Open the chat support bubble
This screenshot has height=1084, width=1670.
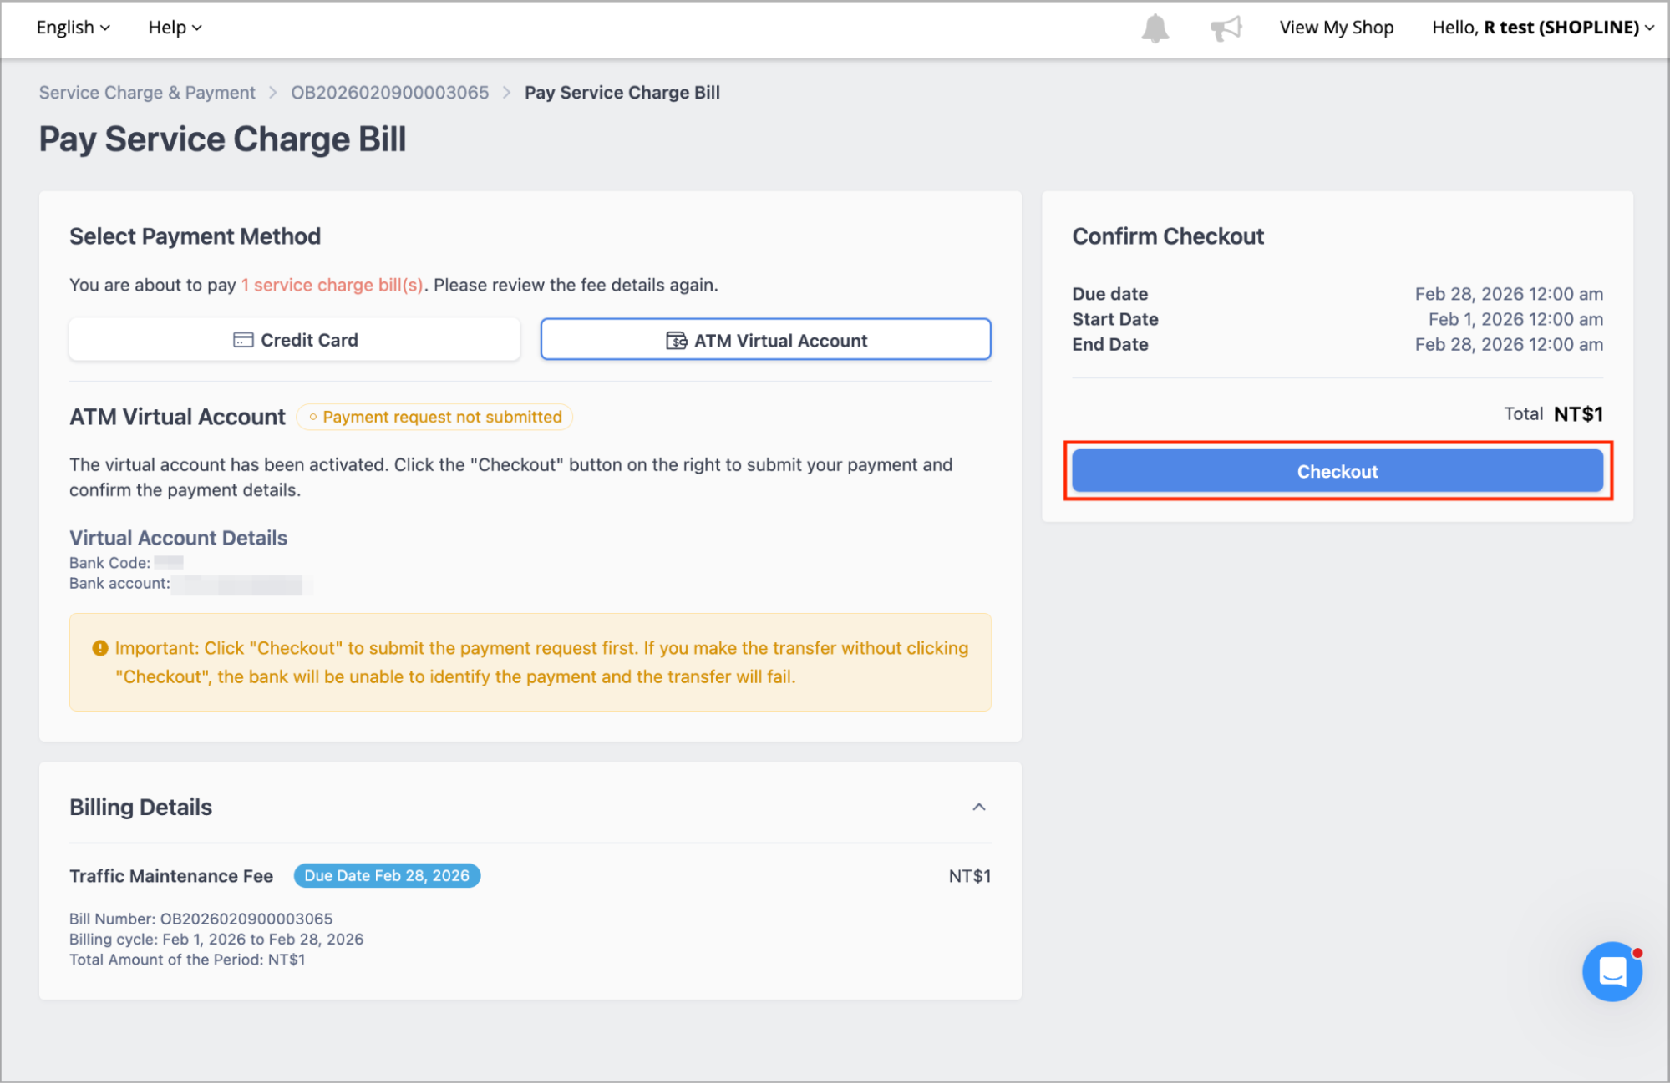click(x=1612, y=971)
